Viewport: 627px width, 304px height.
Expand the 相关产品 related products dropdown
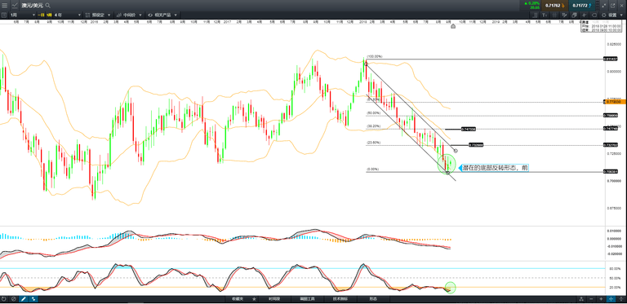pos(162,15)
